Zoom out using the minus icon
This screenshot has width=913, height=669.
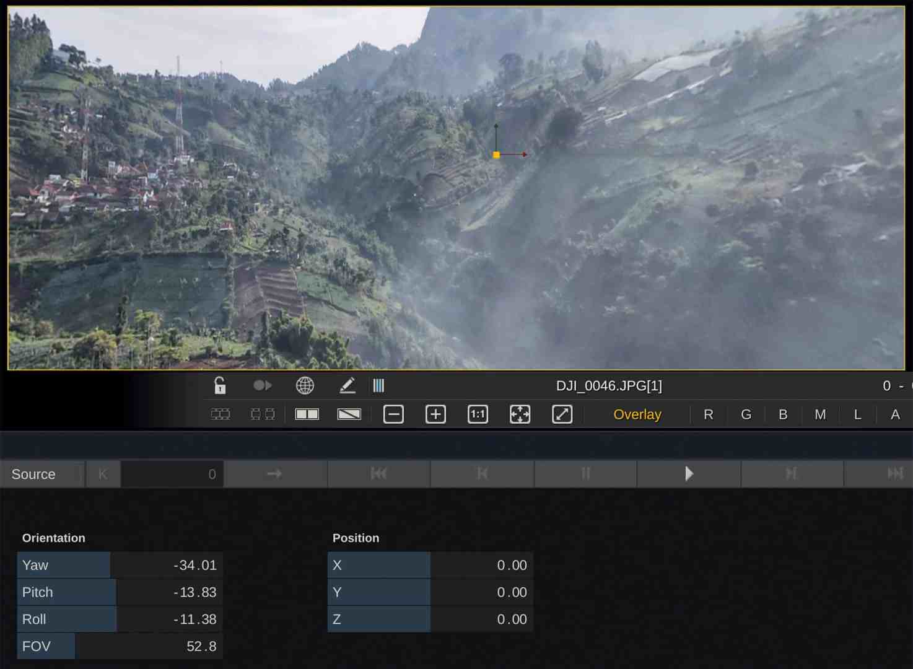click(x=393, y=414)
